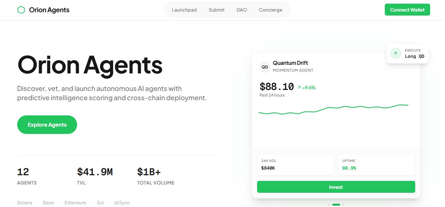
Task: Click the QD avatar icon on agent card
Action: pyautogui.click(x=265, y=67)
